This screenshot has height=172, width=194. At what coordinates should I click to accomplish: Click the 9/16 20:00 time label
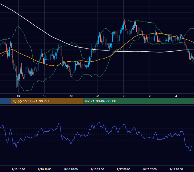[x=71, y=169]
